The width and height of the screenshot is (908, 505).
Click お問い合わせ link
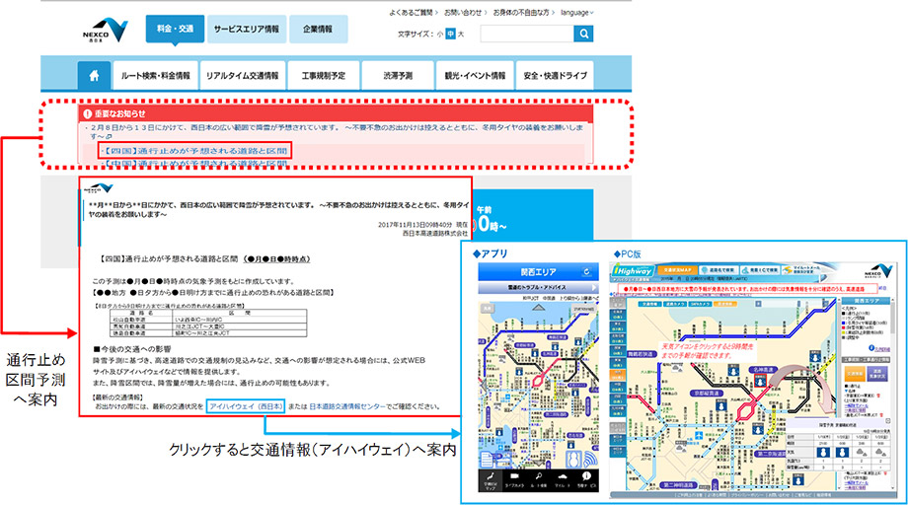pos(465,13)
